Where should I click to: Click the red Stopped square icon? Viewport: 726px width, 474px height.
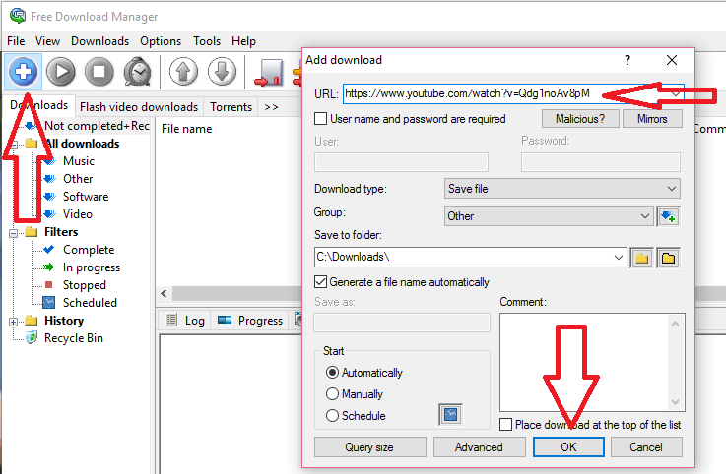[x=48, y=284]
